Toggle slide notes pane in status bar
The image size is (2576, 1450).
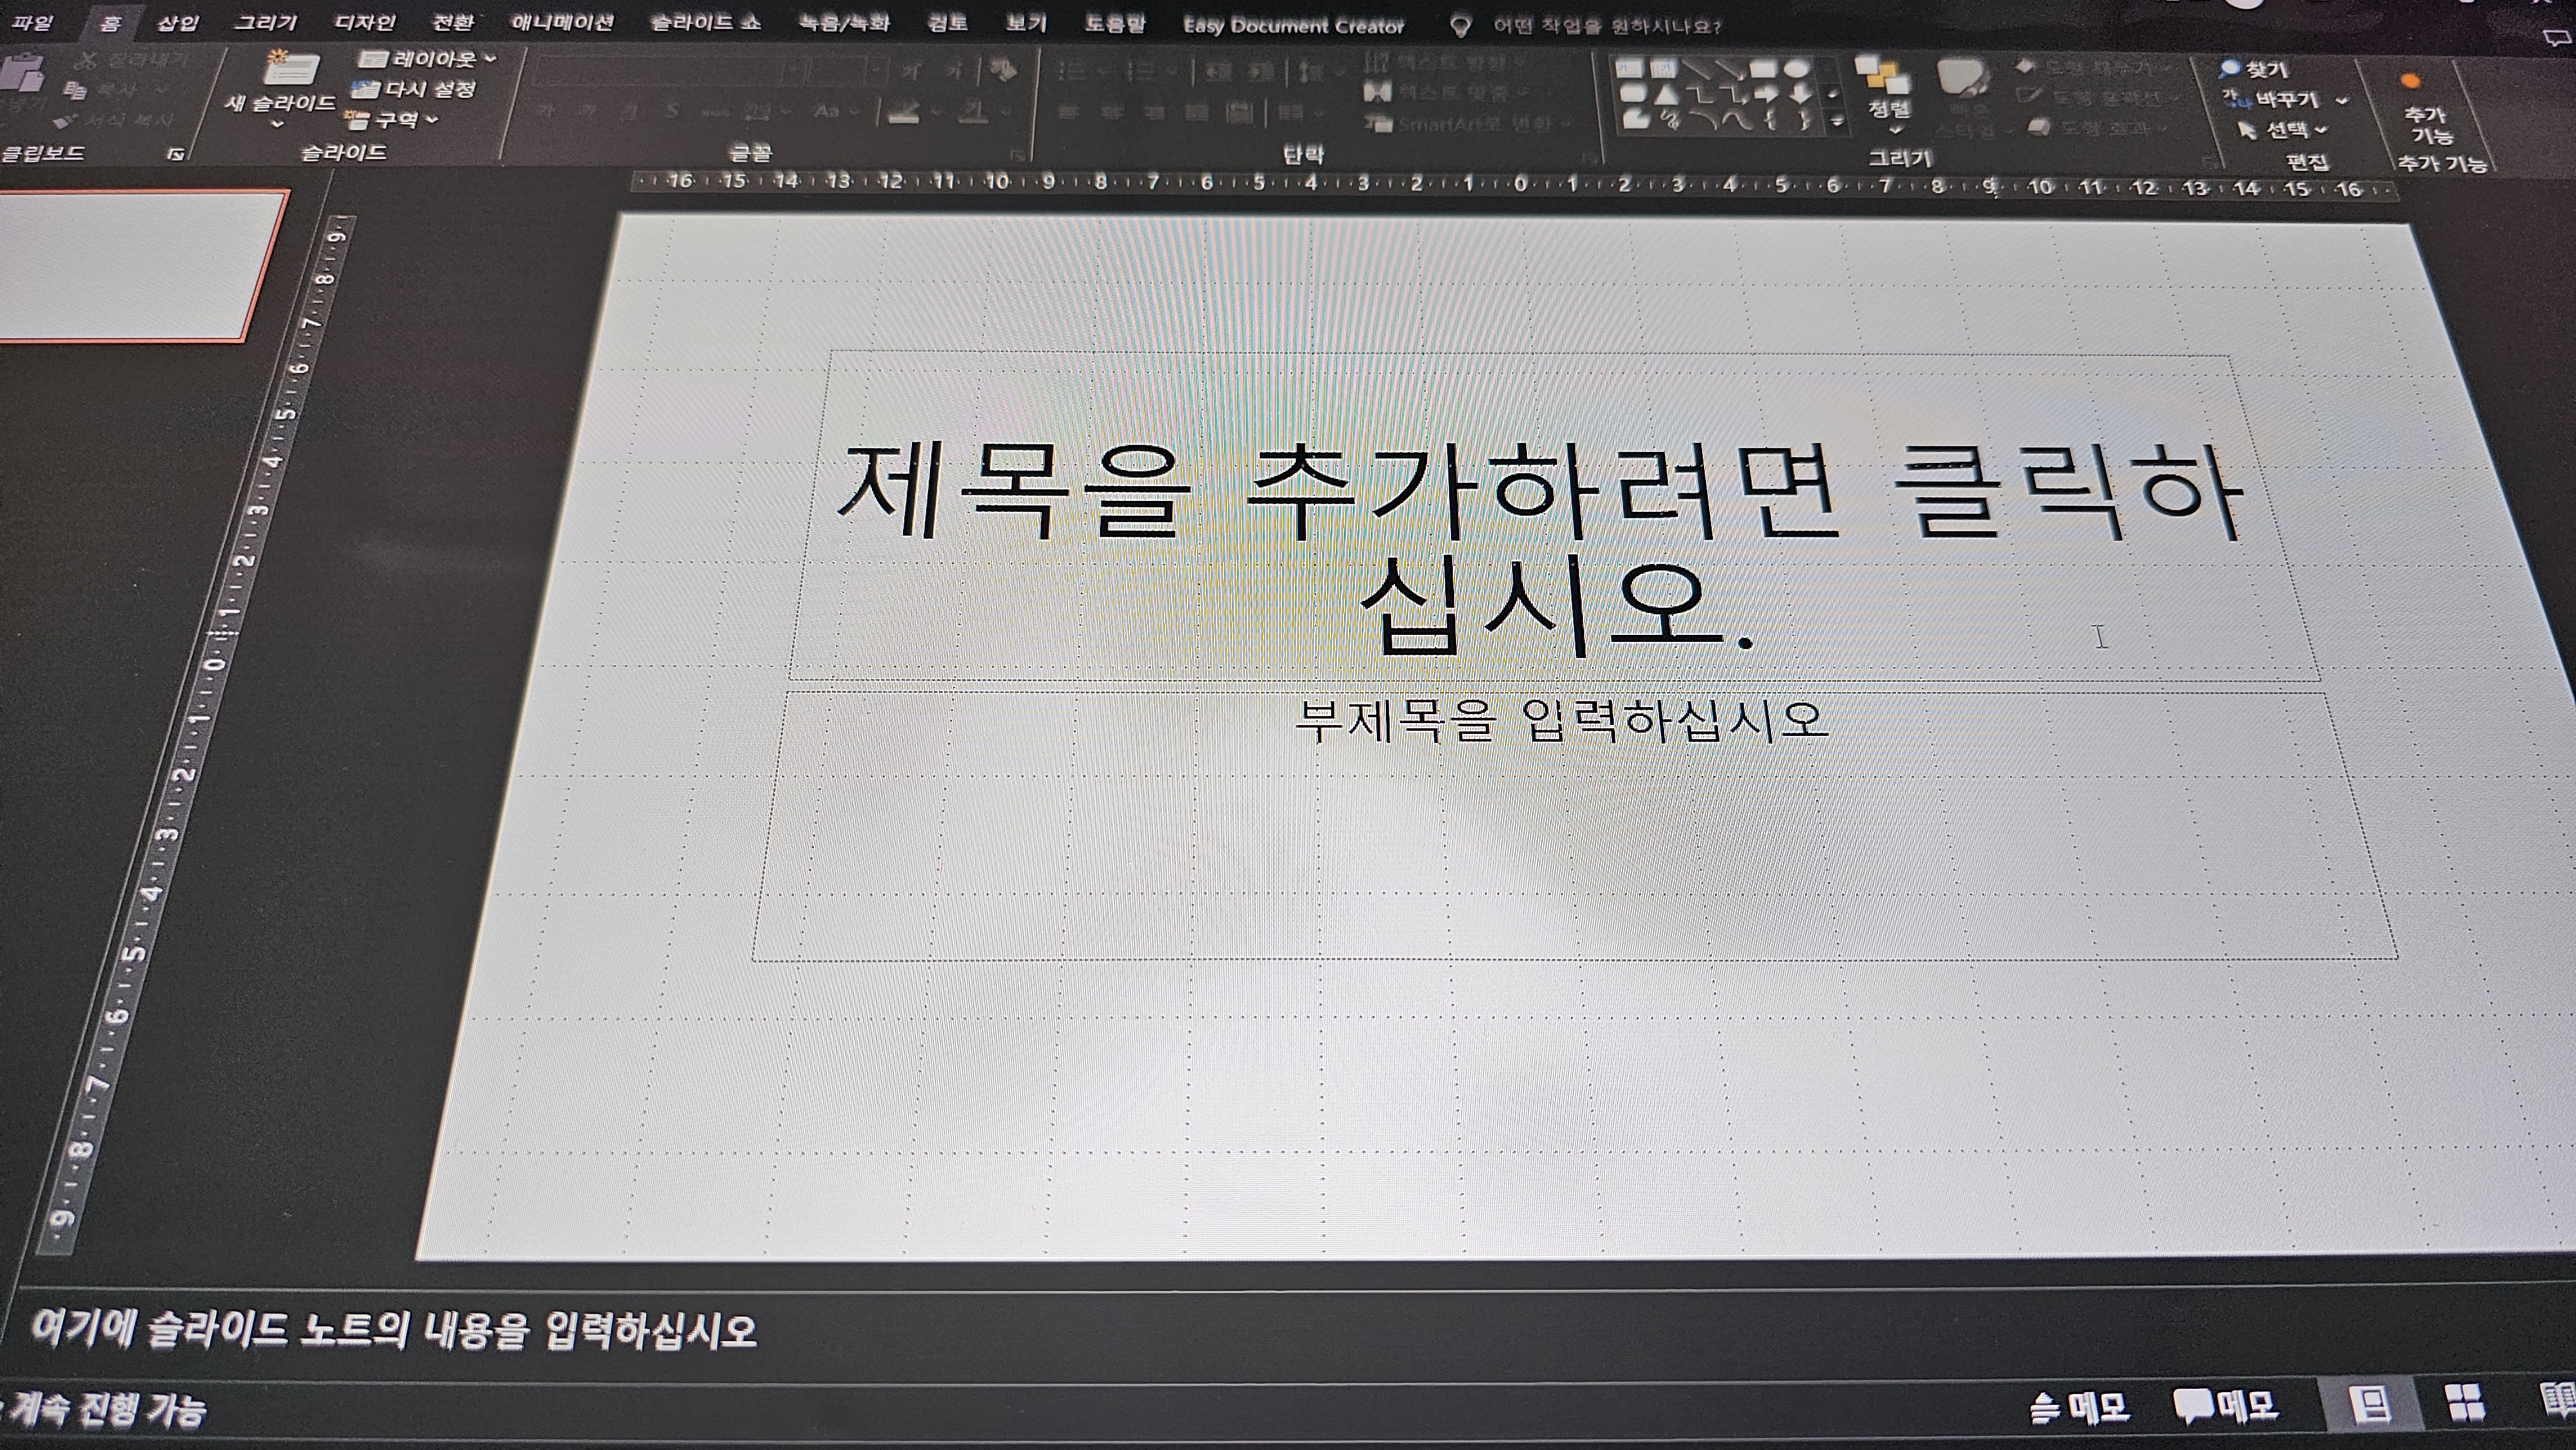click(2080, 1407)
